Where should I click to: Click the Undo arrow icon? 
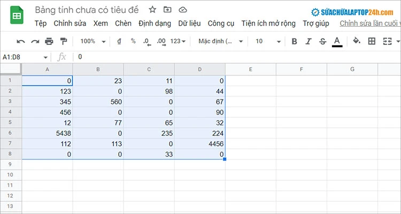pos(21,42)
